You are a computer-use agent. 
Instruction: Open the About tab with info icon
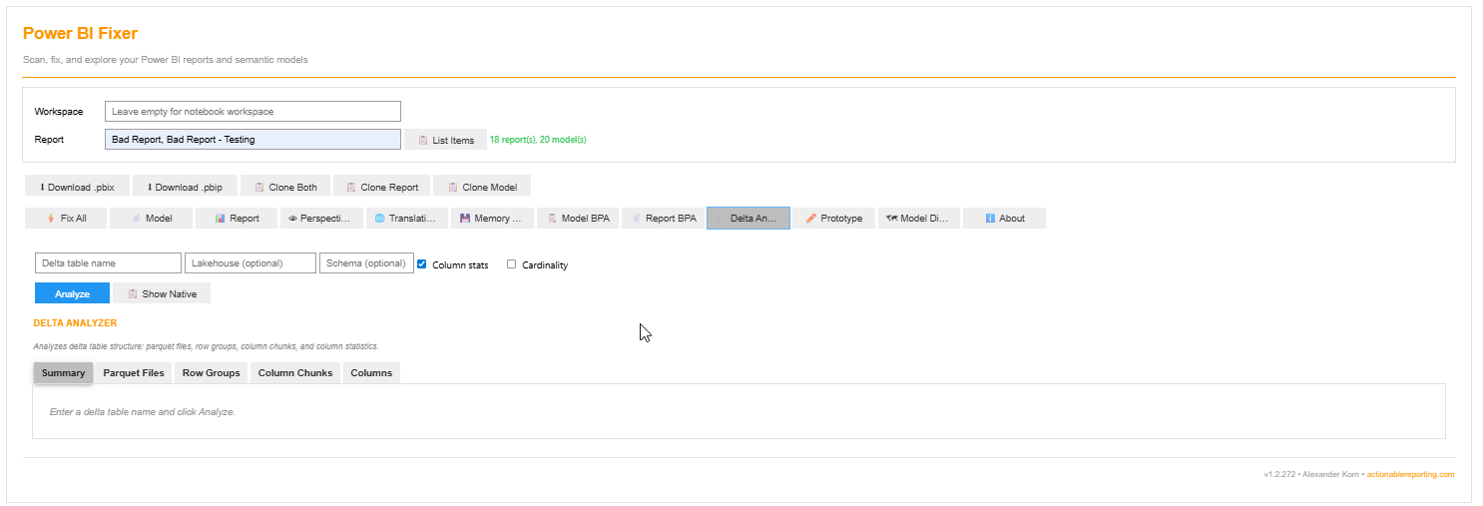tap(1004, 219)
